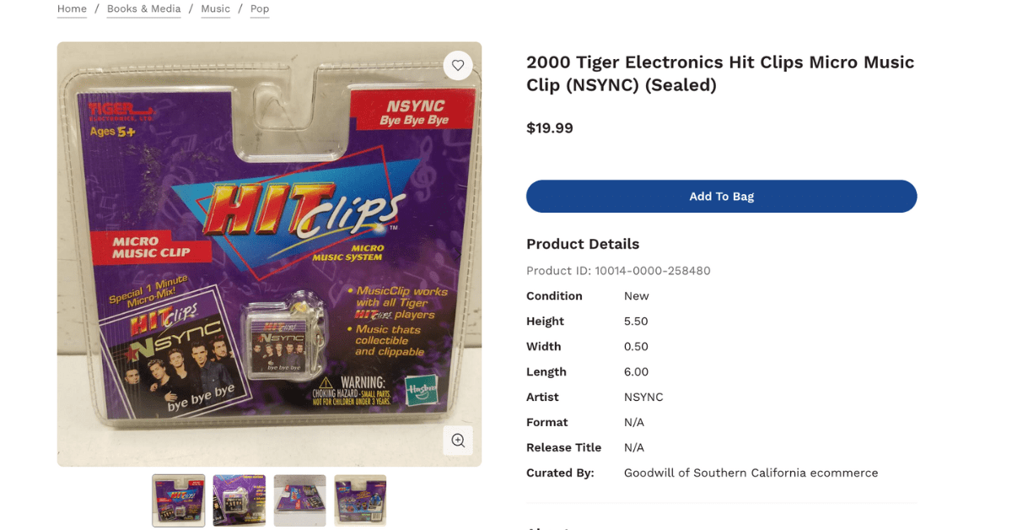Image resolution: width=1012 pixels, height=530 pixels.
Task: Add the Hit Clips item to bag
Action: [x=721, y=196]
